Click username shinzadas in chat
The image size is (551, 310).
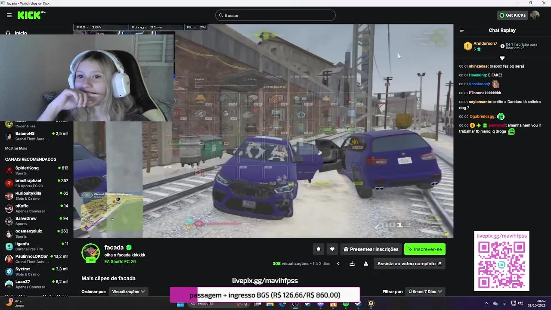tap(478, 66)
